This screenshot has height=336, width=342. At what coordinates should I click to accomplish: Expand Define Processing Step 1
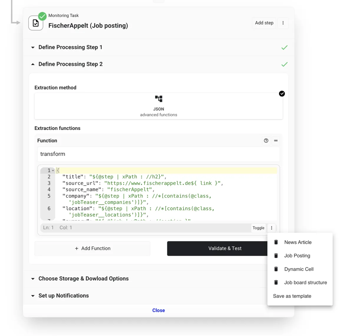(x=33, y=47)
